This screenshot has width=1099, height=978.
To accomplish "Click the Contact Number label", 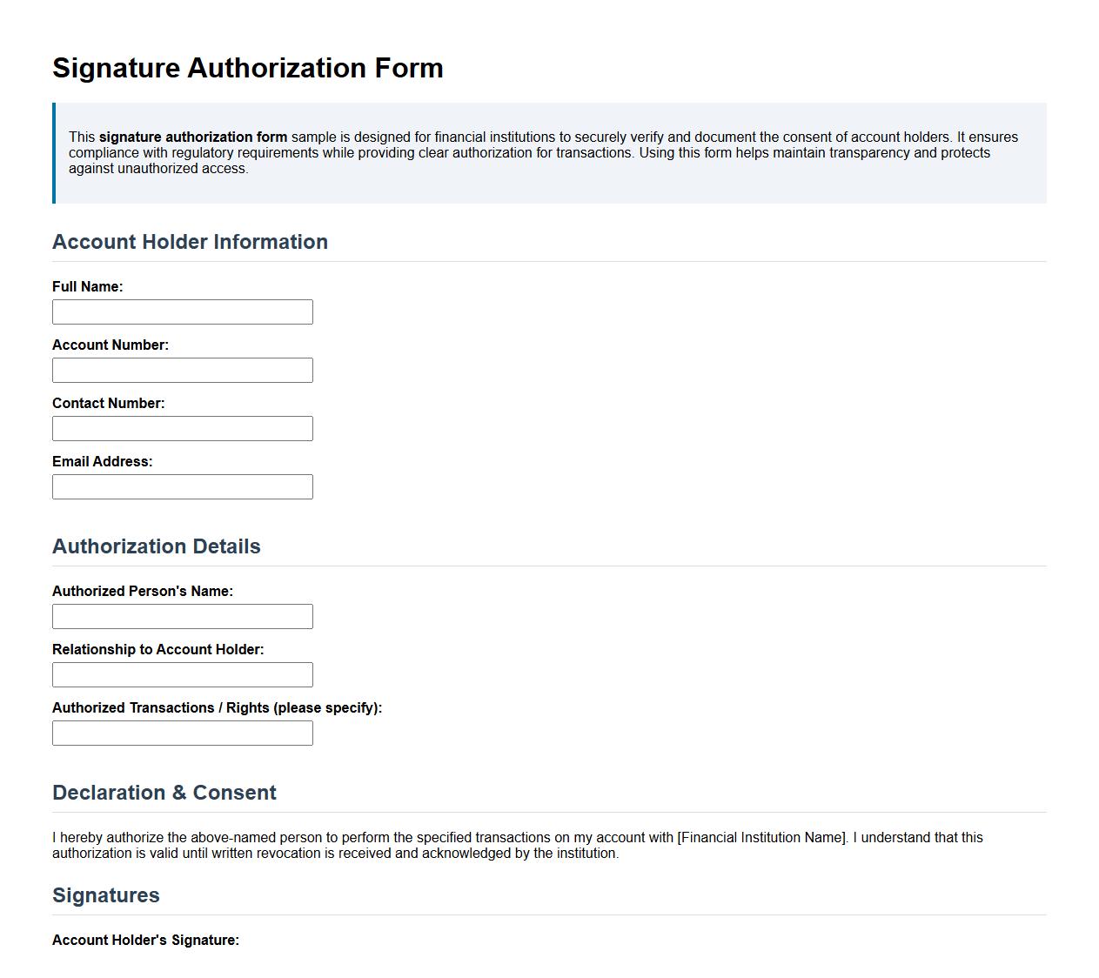I will pyautogui.click(x=108, y=403).
